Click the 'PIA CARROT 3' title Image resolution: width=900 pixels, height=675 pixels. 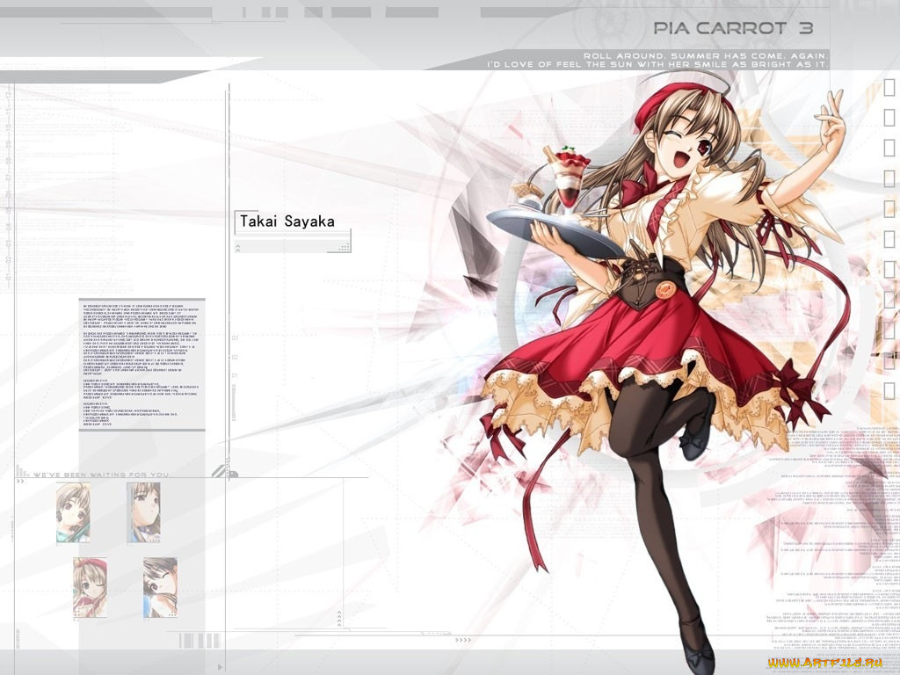coord(721,28)
